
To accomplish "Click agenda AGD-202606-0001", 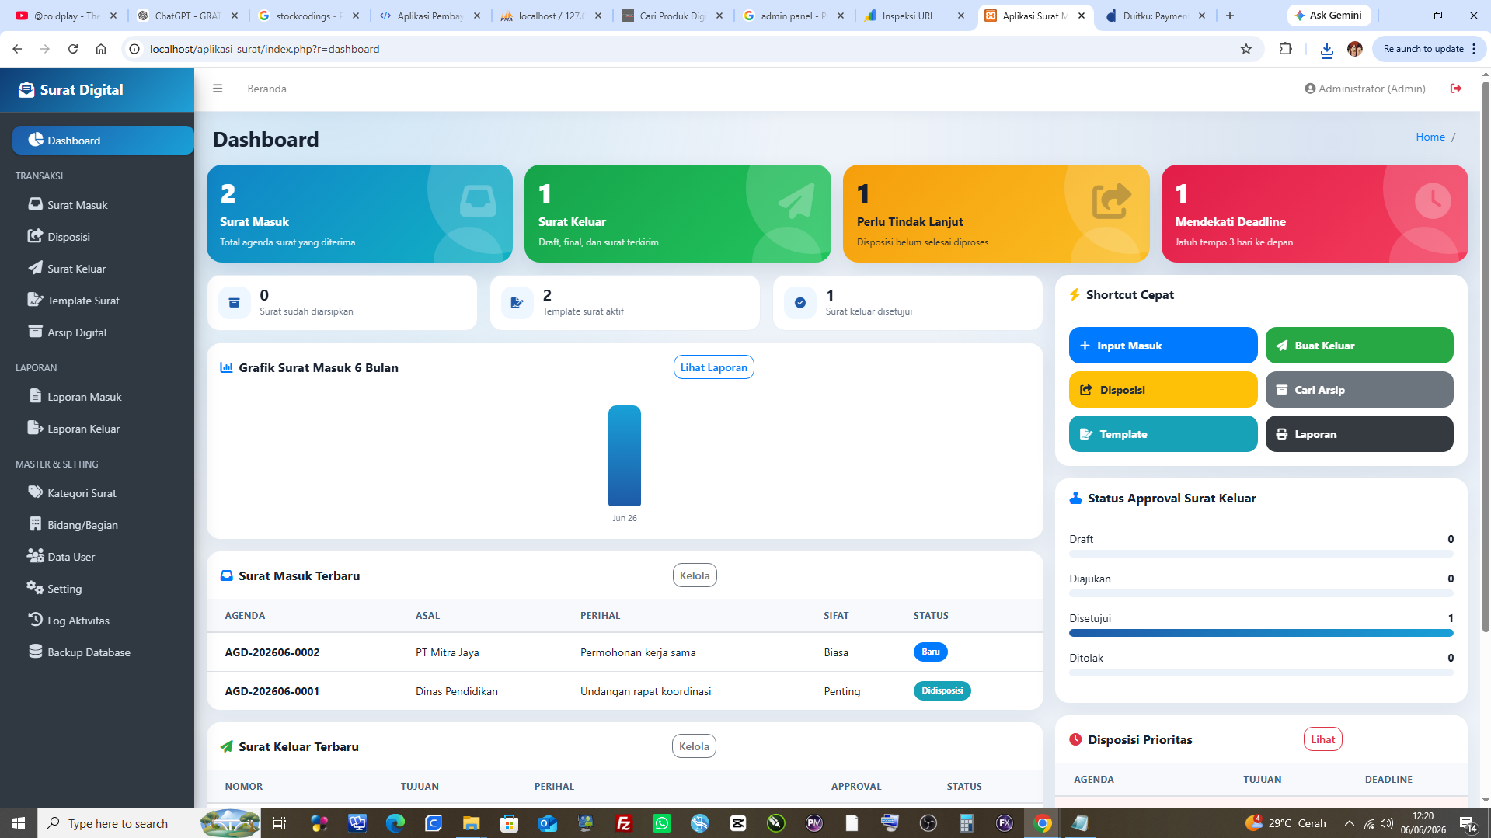I will click(272, 691).
